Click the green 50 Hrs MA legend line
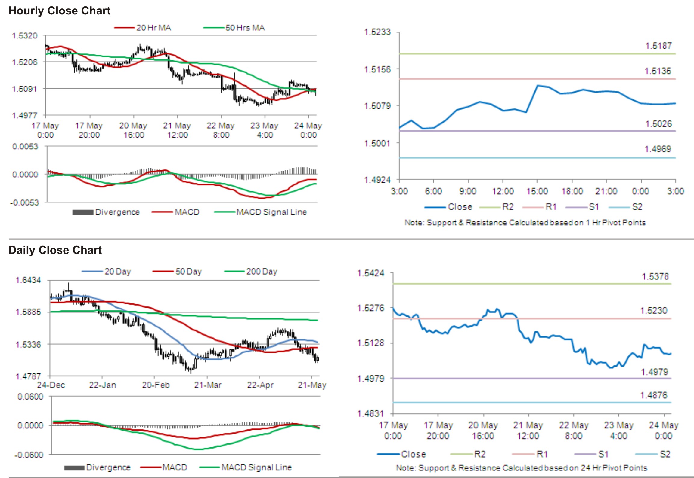Image resolution: width=694 pixels, height=478 pixels. pyautogui.click(x=214, y=28)
